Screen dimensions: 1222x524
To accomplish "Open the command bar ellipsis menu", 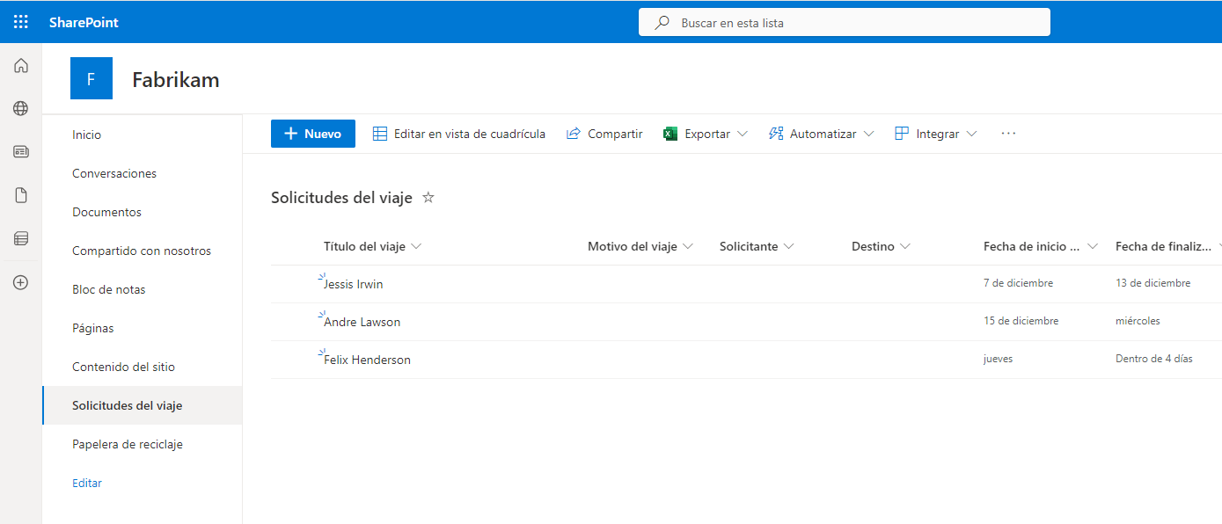I will tap(1007, 133).
